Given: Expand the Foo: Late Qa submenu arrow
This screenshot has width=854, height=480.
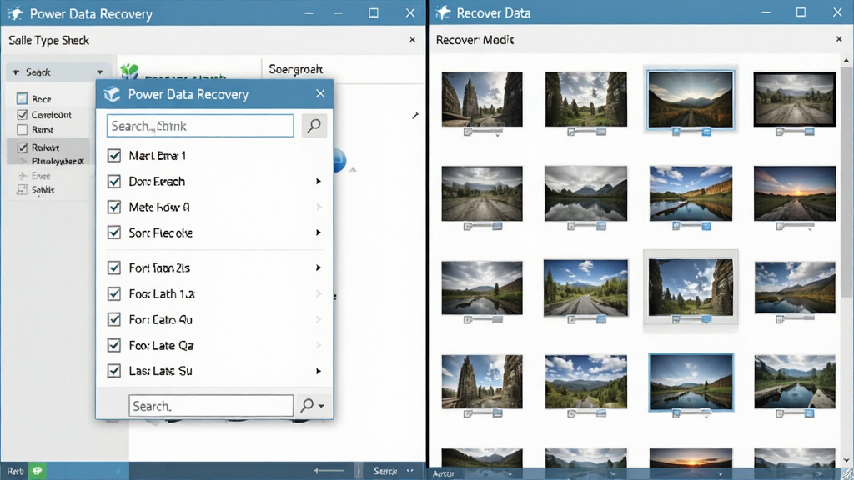Looking at the screenshot, I should (319, 345).
